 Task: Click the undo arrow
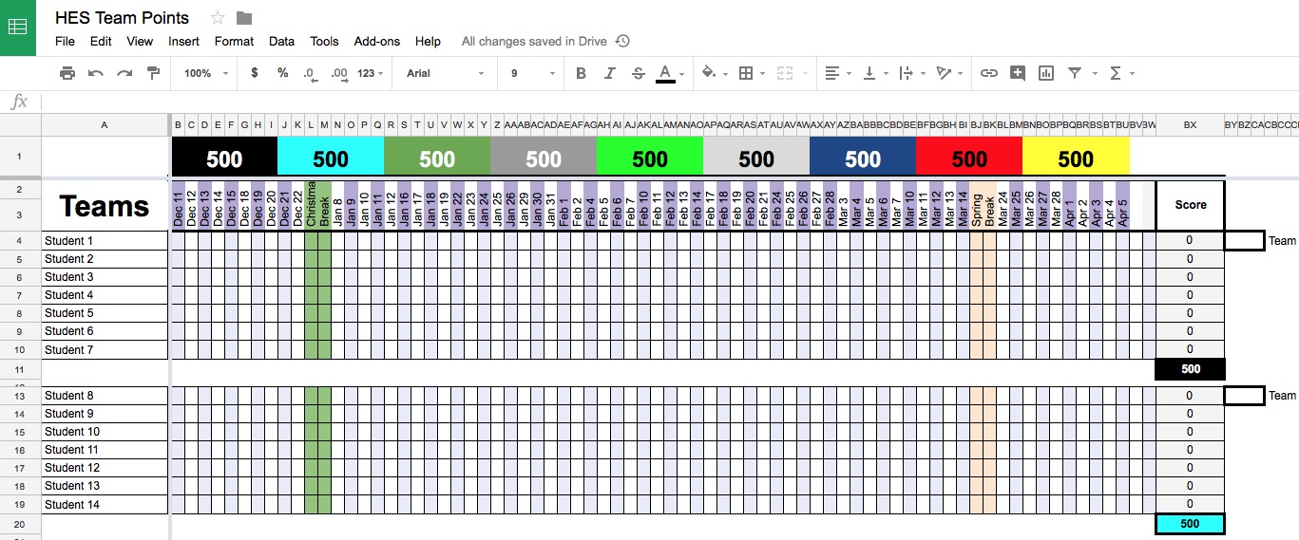click(x=95, y=73)
